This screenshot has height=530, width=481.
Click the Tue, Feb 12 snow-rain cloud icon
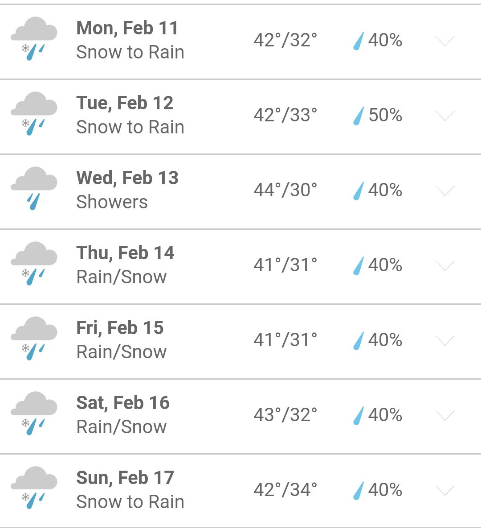[x=34, y=114]
